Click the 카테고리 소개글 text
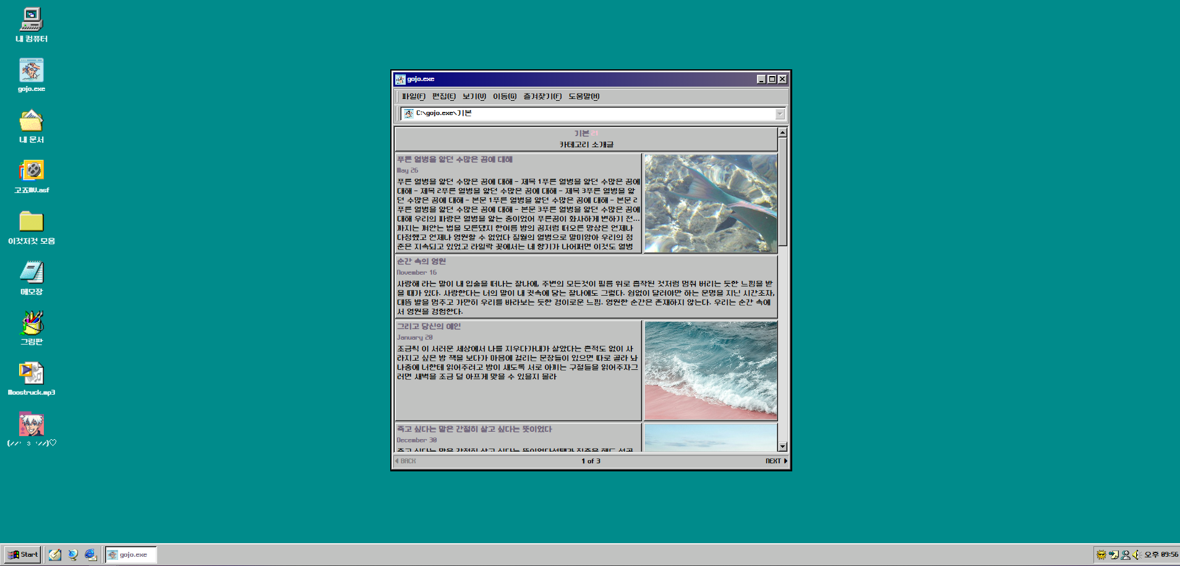1180x566 pixels. (x=586, y=145)
